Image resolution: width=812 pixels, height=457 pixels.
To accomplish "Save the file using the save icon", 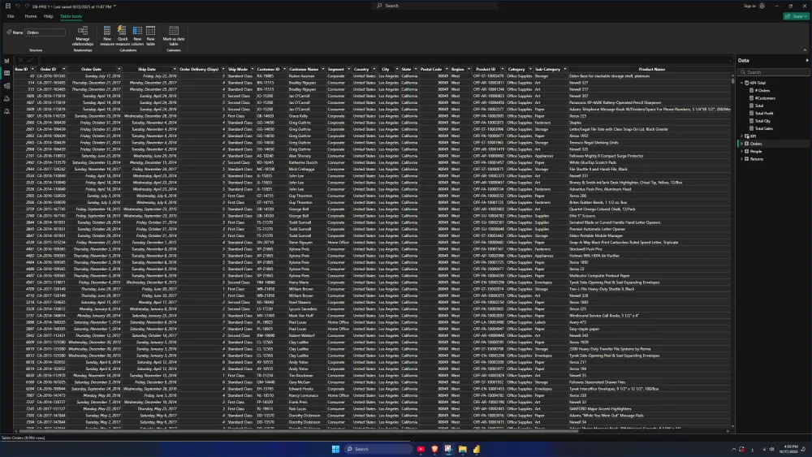I will pyautogui.click(x=8, y=6).
